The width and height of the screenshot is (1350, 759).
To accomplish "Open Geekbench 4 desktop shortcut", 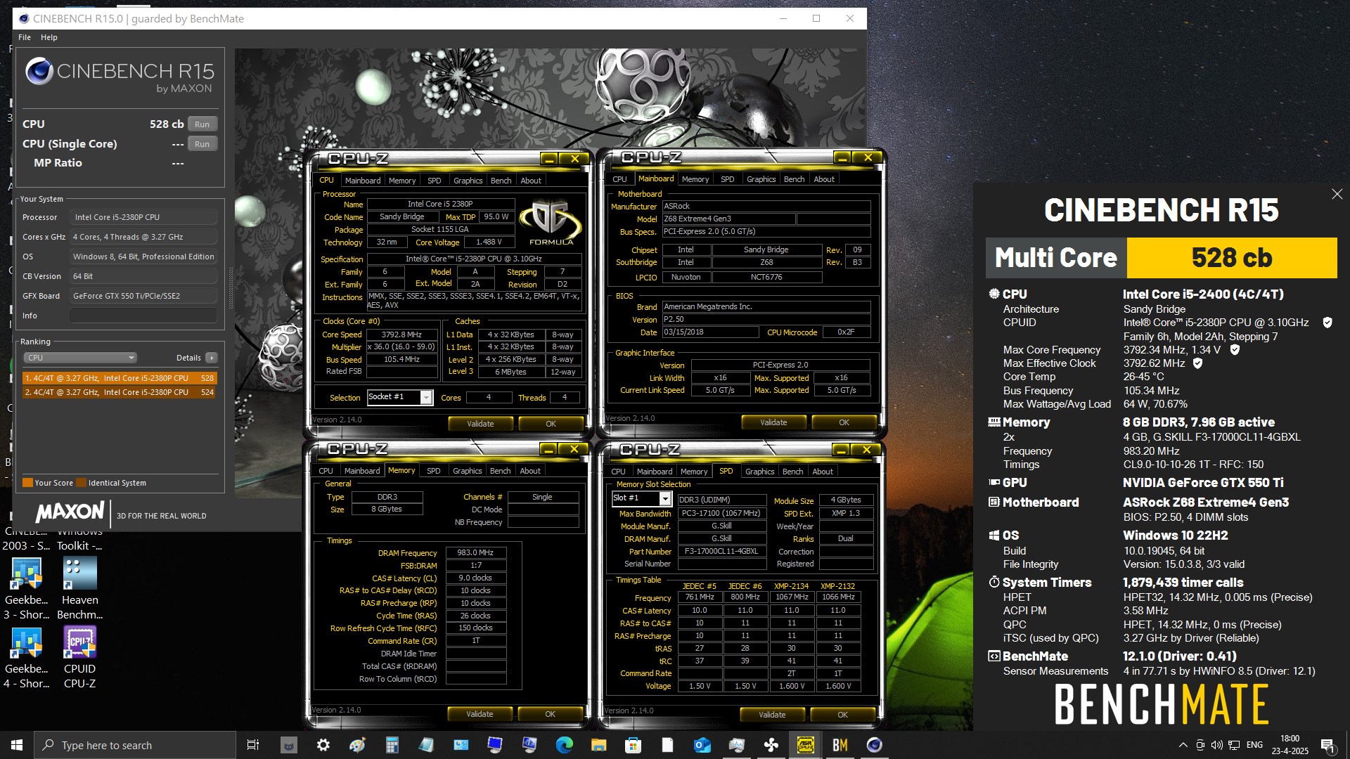I will click(27, 657).
